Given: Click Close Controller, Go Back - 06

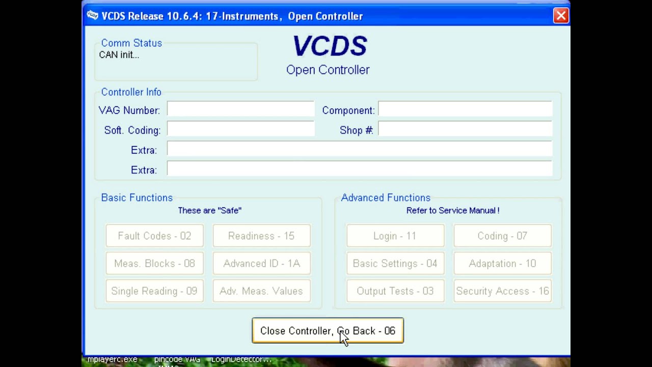Looking at the screenshot, I should [x=328, y=331].
